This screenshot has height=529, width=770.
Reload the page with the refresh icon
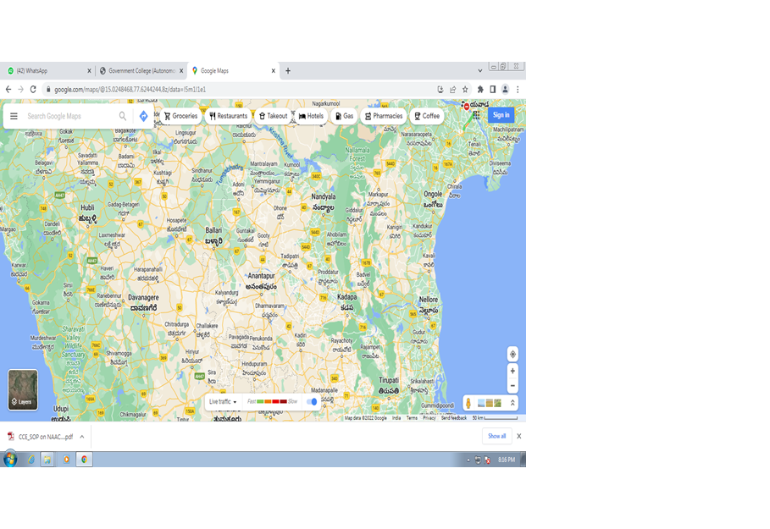(33, 90)
